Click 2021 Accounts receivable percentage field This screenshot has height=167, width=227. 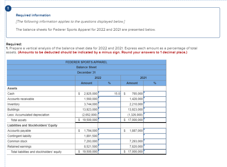pos(155,99)
